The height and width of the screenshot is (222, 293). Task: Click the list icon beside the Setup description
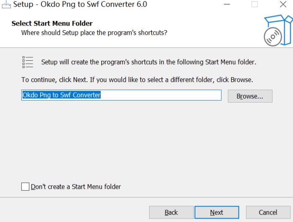(x=28, y=62)
